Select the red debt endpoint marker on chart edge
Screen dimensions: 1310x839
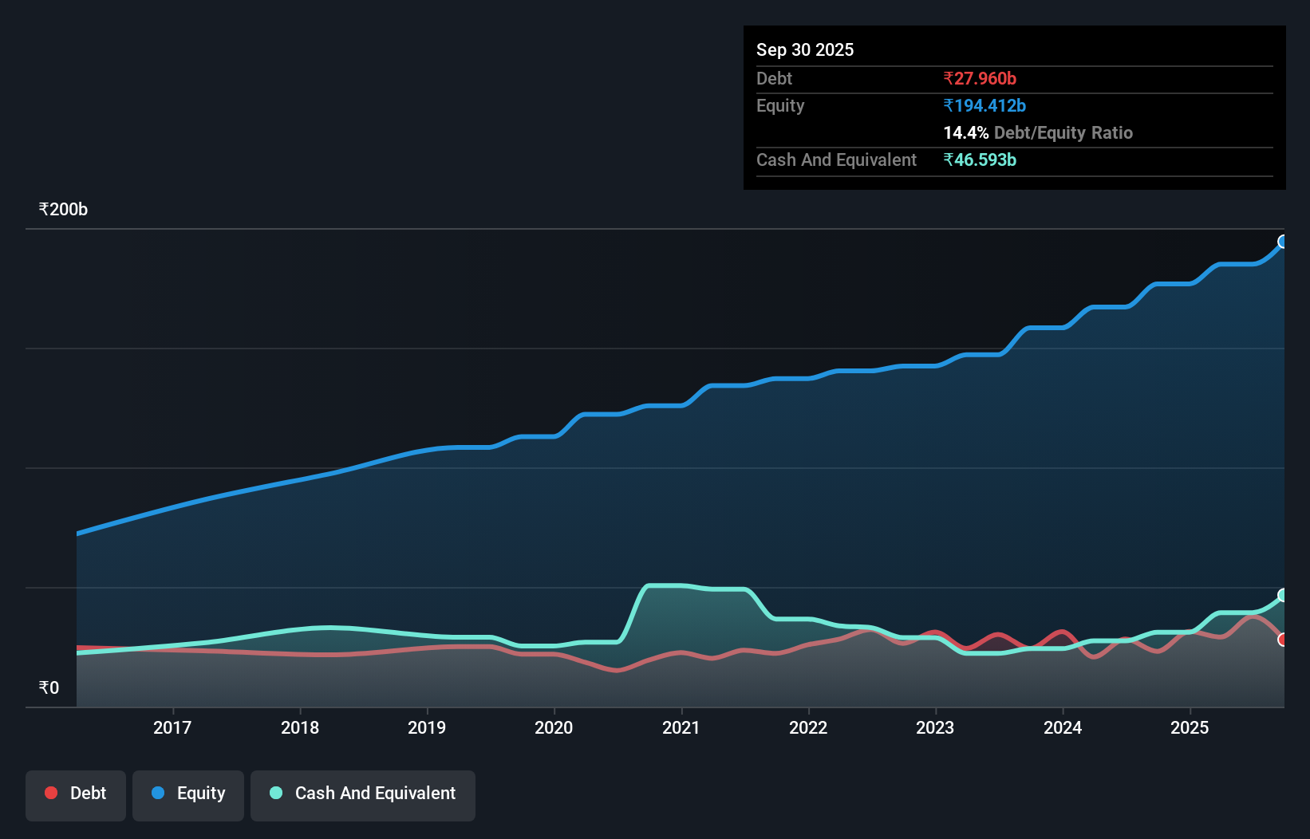pos(1284,640)
